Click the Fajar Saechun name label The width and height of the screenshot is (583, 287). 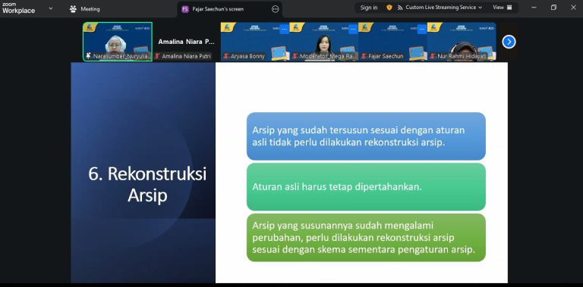point(386,56)
